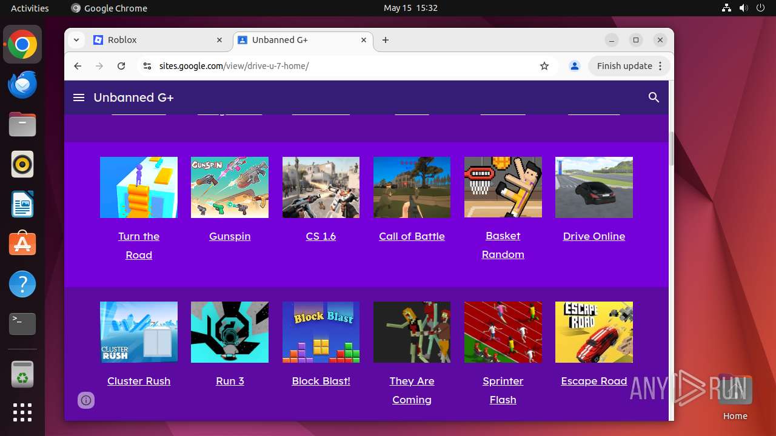776x436 pixels.
Task: Open Drive Online thumbnail
Action: (x=594, y=188)
